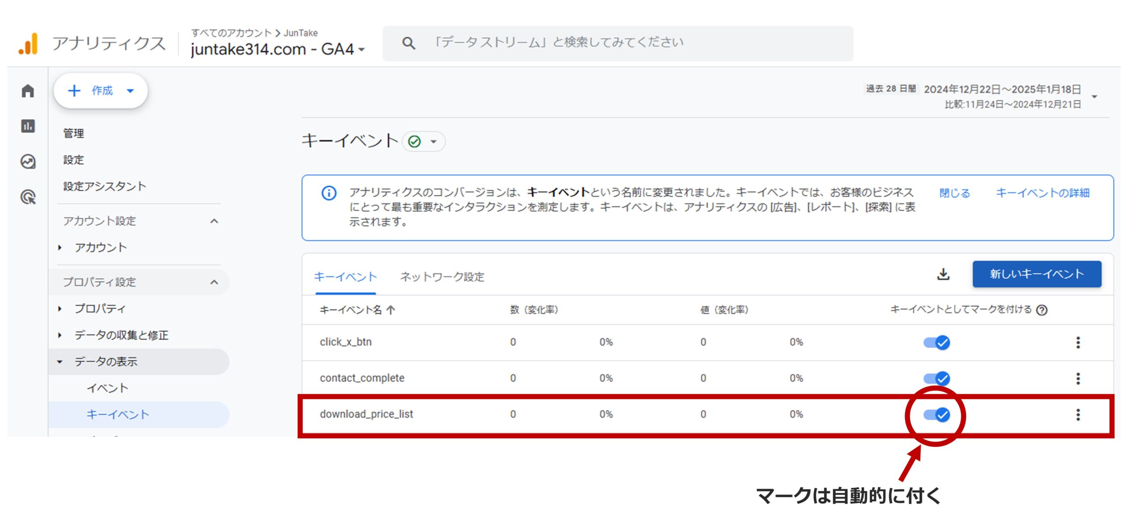Download the key events table with the export icon
This screenshot has height=524, width=1128.
(x=944, y=275)
